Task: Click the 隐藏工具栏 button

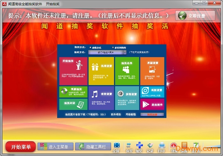Action: pos(93,146)
